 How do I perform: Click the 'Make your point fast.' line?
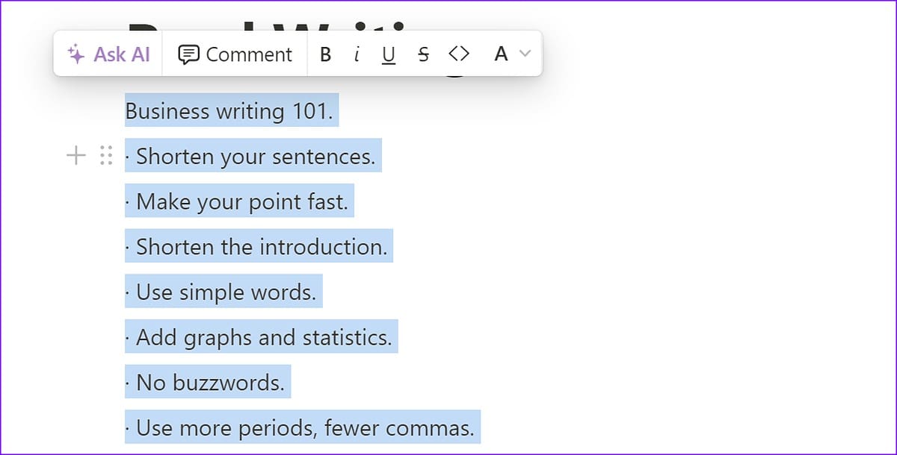tap(239, 201)
